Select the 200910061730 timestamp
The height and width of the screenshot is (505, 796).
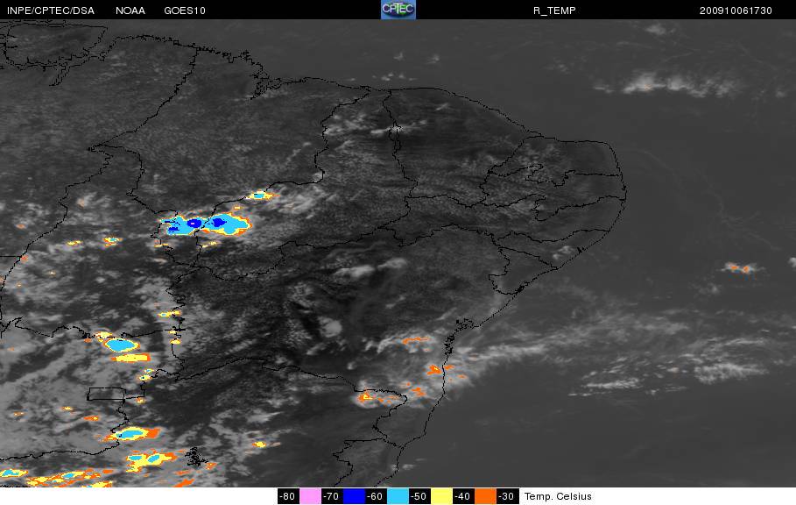click(x=736, y=11)
